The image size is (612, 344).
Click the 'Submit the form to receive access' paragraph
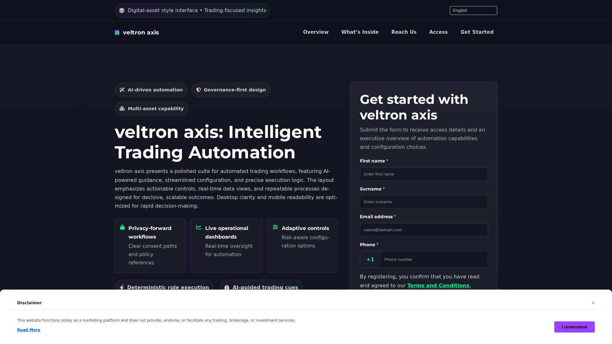pyautogui.click(x=422, y=139)
